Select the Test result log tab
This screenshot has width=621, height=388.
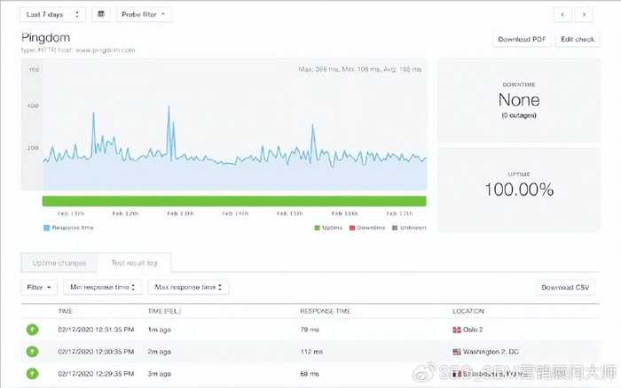134,263
